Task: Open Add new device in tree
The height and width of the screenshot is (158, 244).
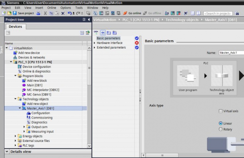Action: [x=29, y=53]
